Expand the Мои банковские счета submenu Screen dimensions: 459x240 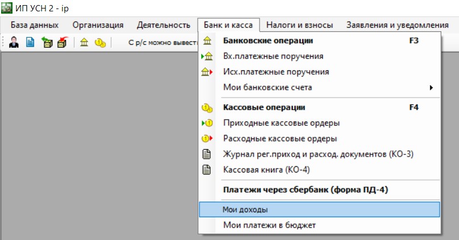coord(319,87)
